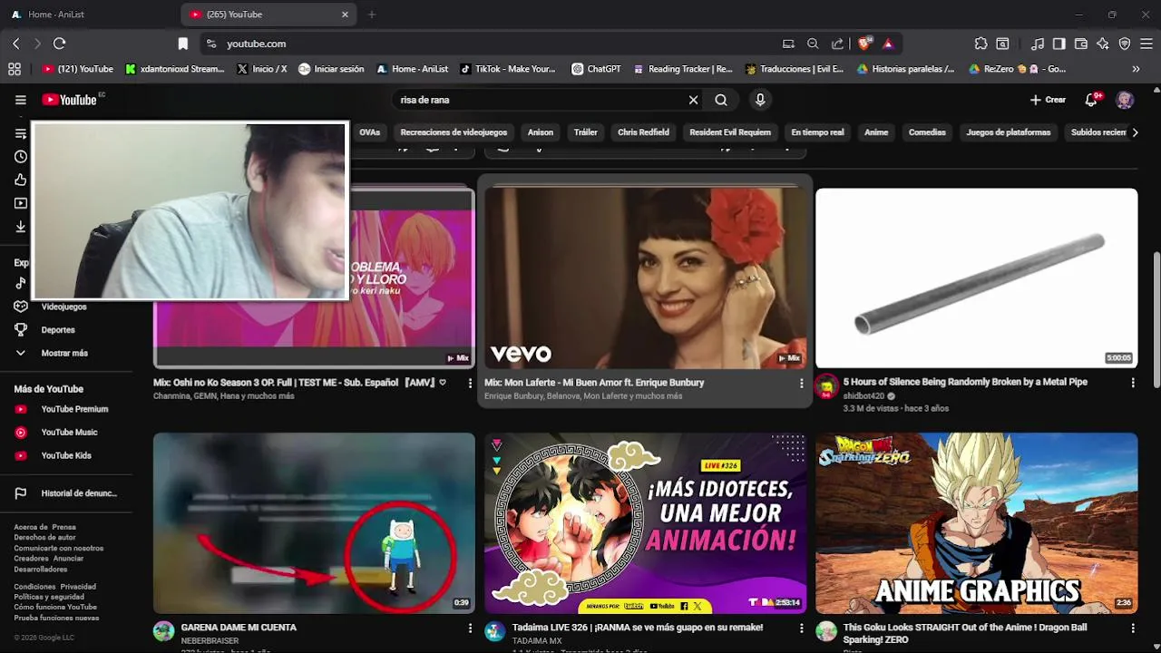1161x653 pixels.
Task: Open the account avatar menu
Action: tap(1125, 100)
